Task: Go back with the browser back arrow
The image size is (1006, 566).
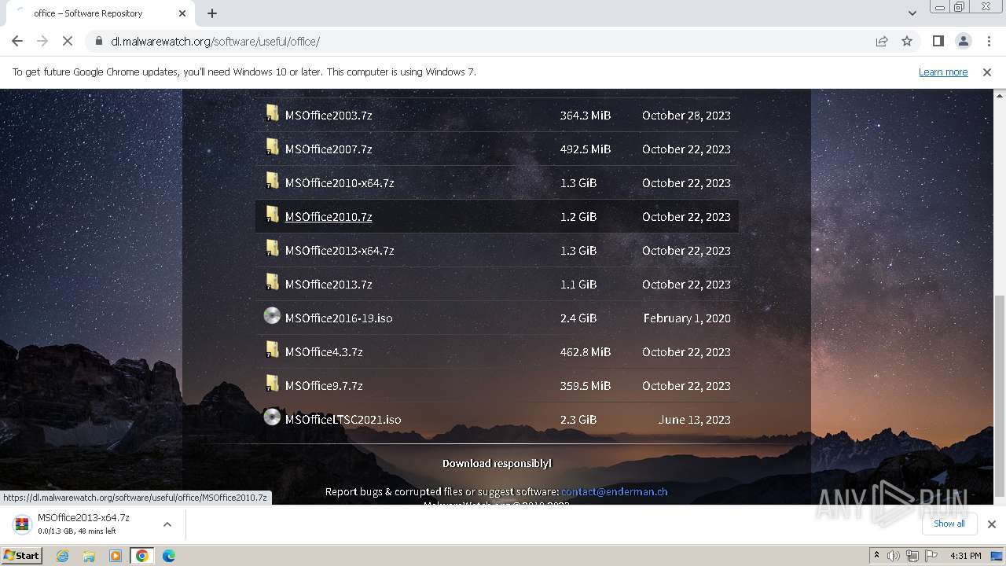Action: click(17, 41)
